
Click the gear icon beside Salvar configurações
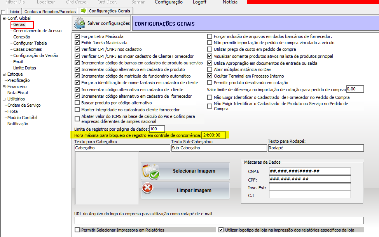tap(80, 23)
